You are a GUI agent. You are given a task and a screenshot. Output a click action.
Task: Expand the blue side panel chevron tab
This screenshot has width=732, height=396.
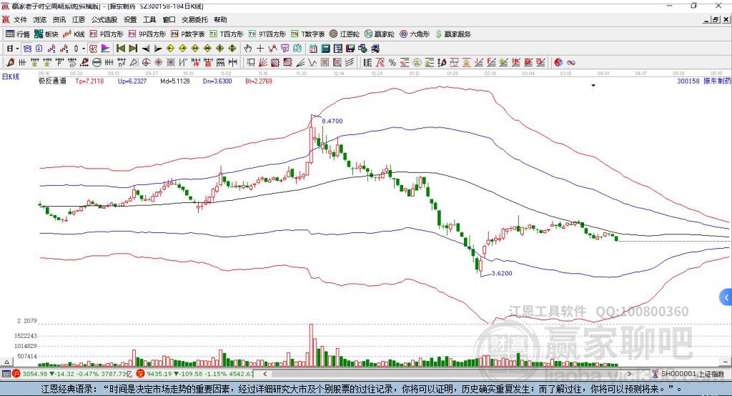[726, 297]
